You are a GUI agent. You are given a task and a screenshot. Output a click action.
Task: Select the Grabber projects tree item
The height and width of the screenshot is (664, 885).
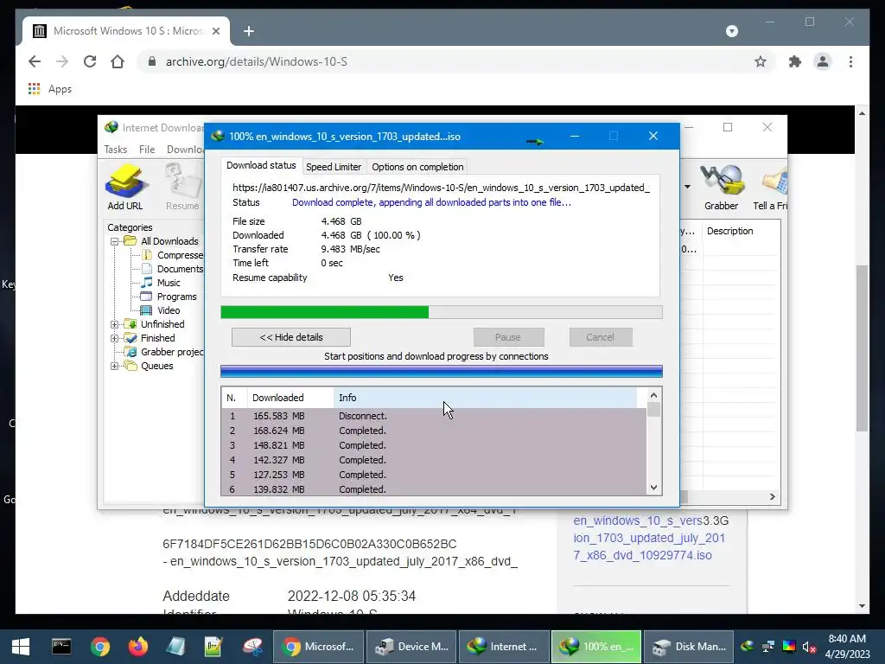[172, 352]
